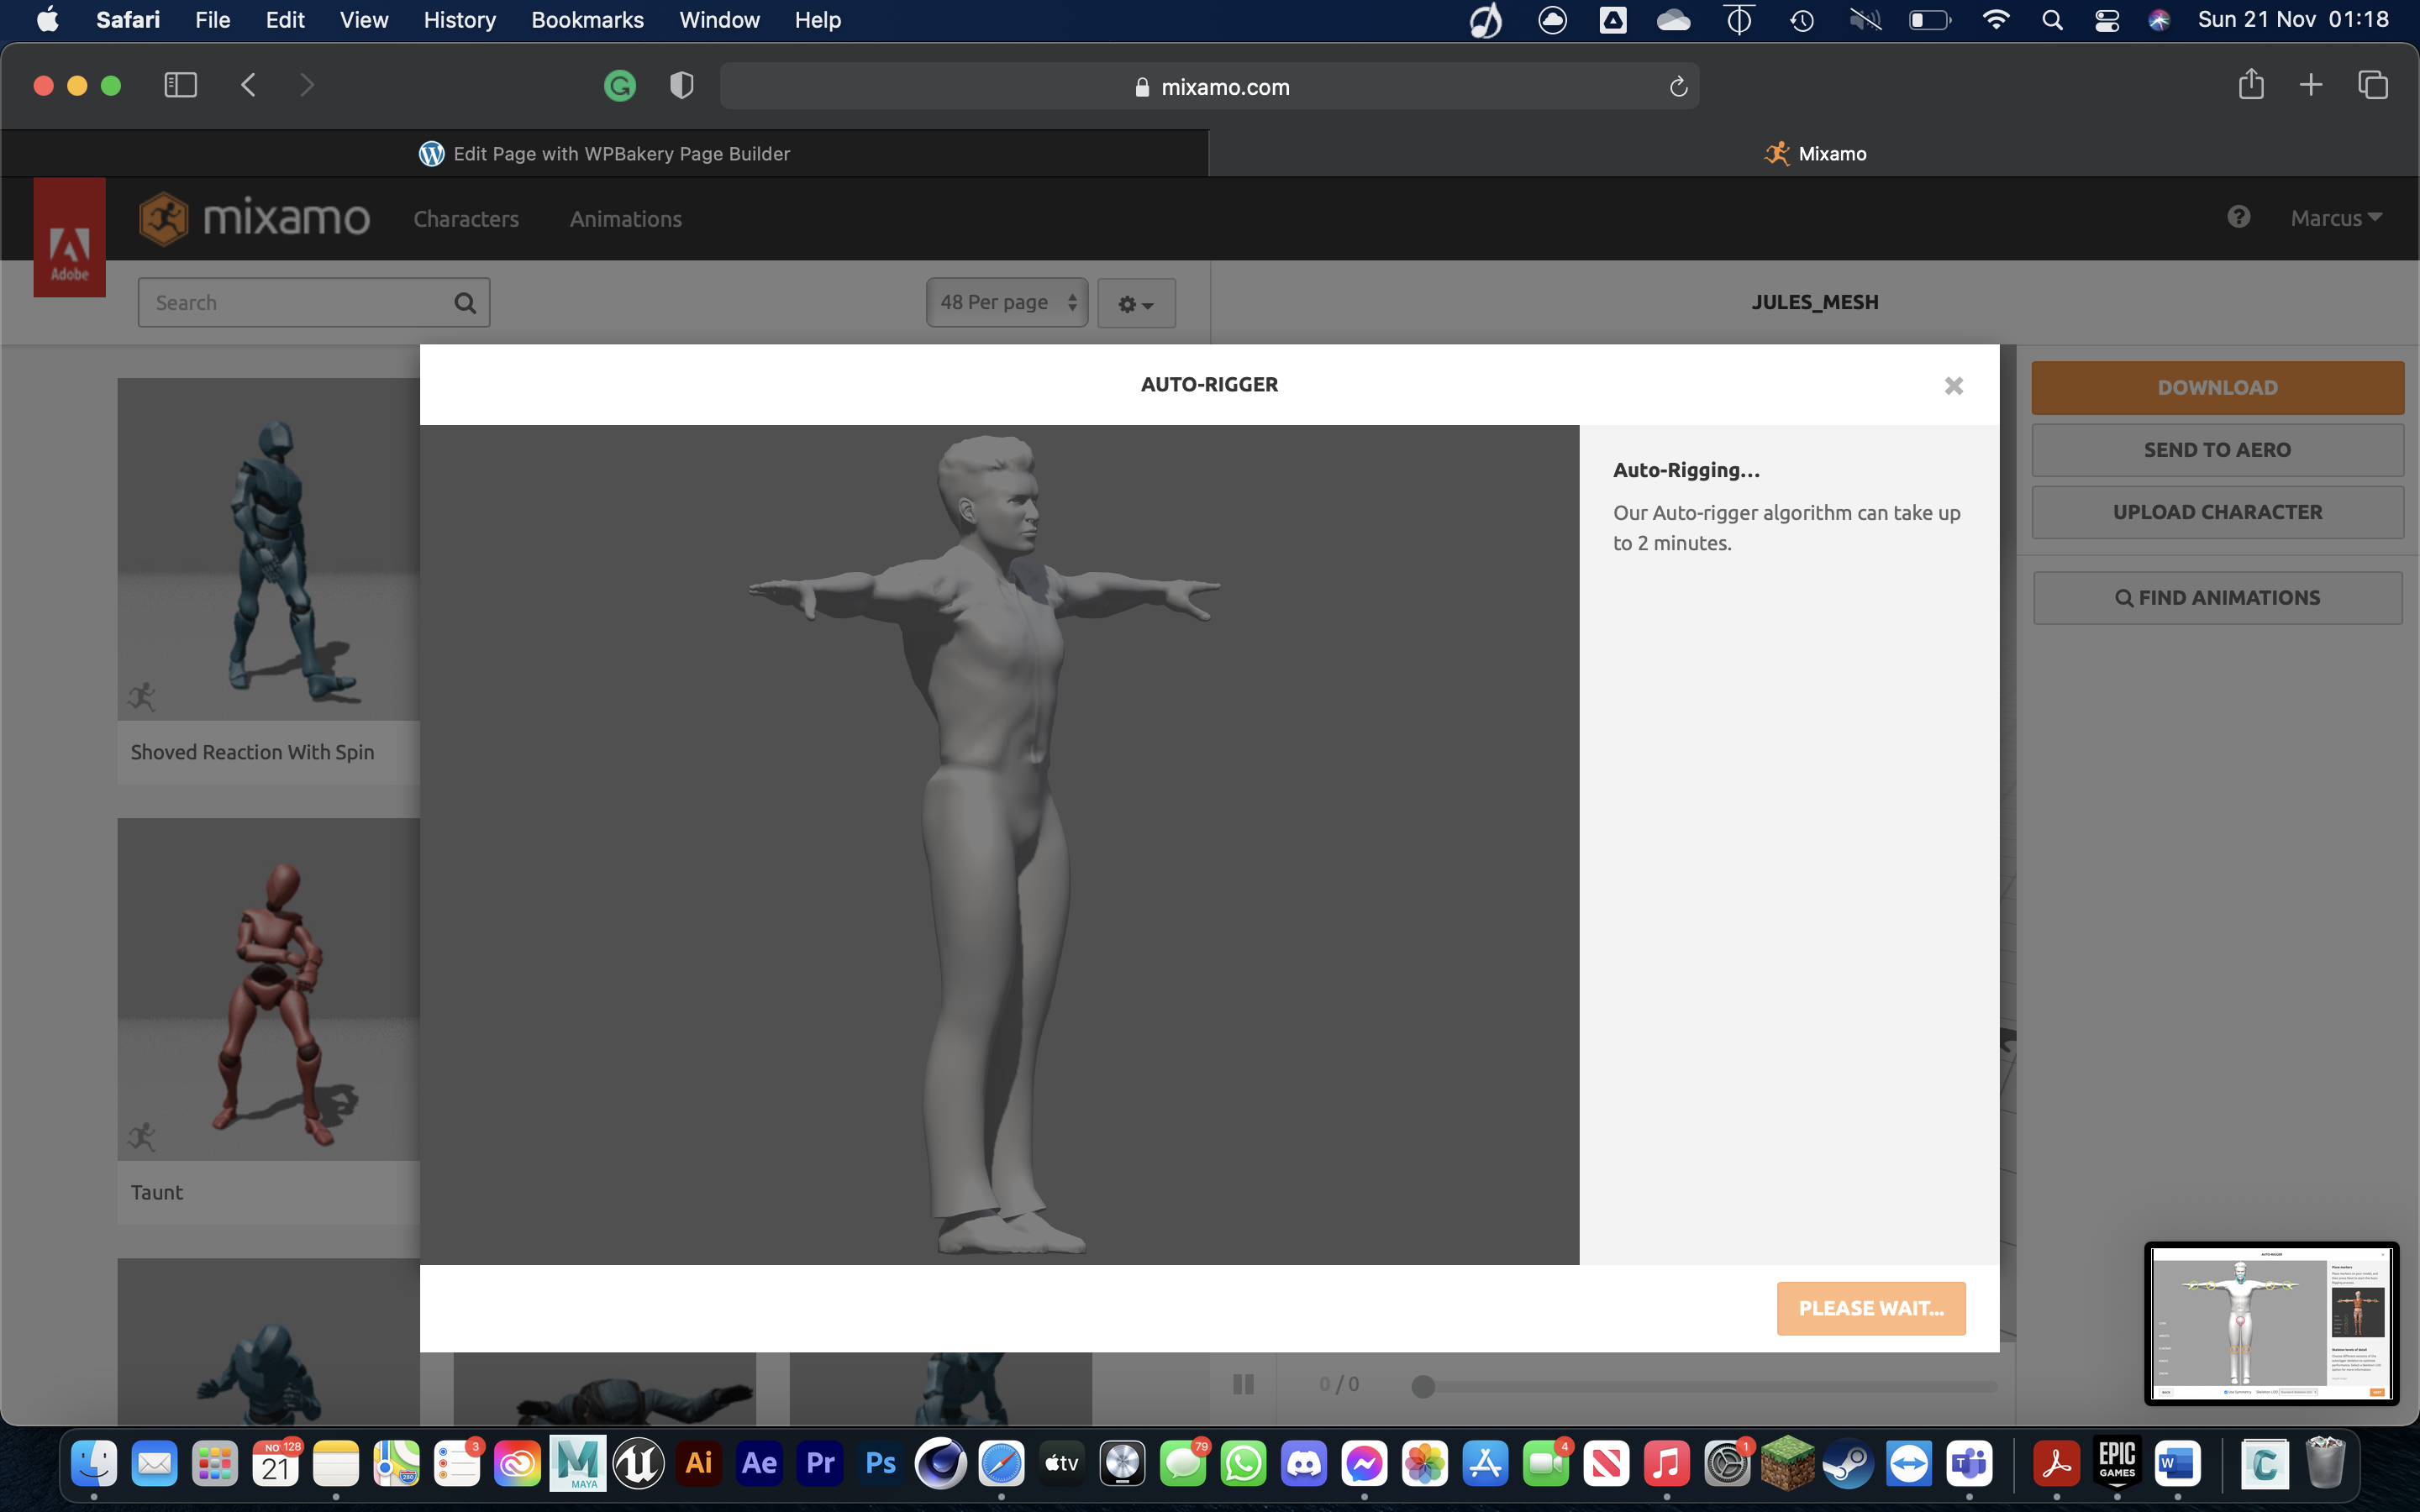Viewport: 2420px width, 1512px height.
Task: Open a new Safari tab
Action: tap(2310, 85)
